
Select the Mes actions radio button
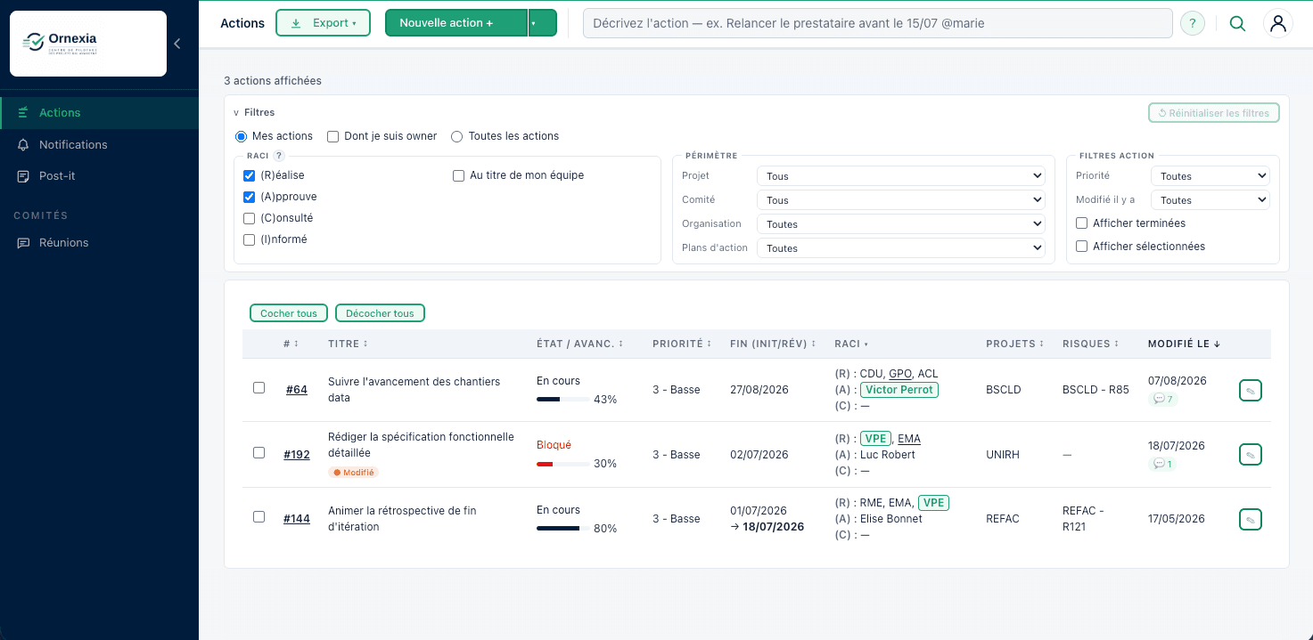(x=241, y=137)
